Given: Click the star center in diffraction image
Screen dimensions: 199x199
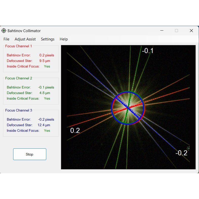Looking at the screenshot, I should (128, 108).
